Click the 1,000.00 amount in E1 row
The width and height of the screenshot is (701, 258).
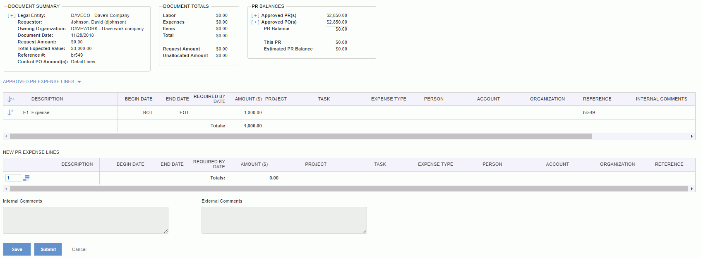pyautogui.click(x=253, y=112)
